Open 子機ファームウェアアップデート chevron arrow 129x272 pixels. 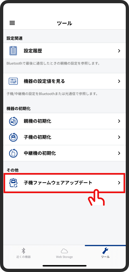click(119, 183)
